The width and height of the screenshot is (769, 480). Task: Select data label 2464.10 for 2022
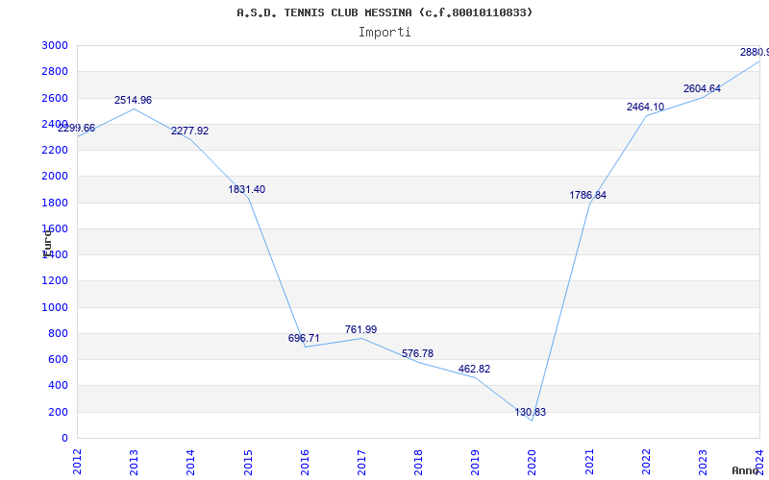pyautogui.click(x=645, y=107)
